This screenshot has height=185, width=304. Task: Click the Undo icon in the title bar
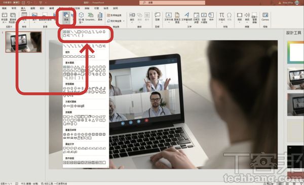[x=29, y=3]
